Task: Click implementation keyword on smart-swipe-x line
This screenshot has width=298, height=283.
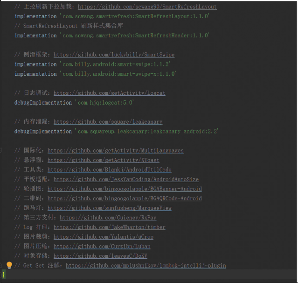Action: coord(35,74)
